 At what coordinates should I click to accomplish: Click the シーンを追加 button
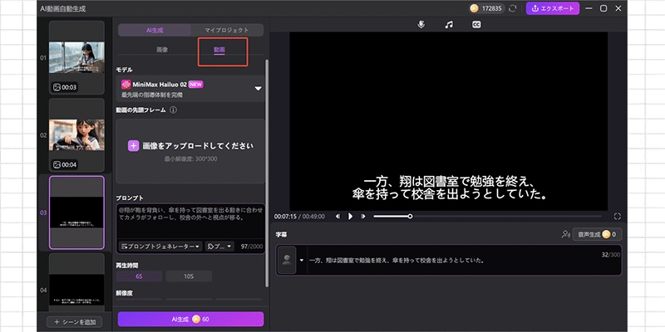(75, 322)
